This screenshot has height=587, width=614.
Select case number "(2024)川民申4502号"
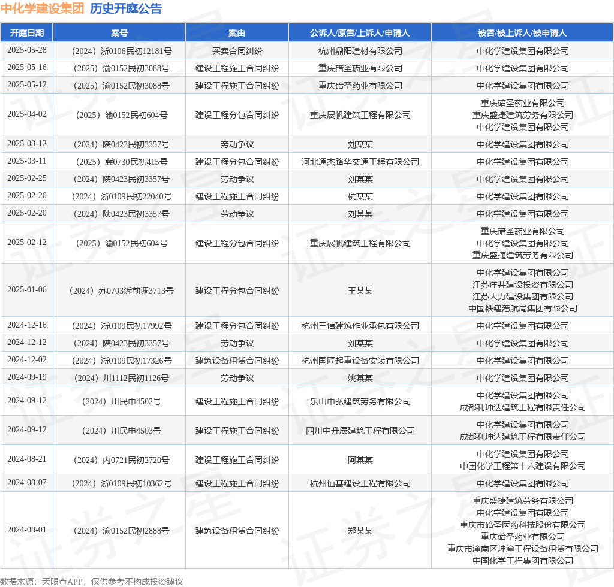point(121,401)
